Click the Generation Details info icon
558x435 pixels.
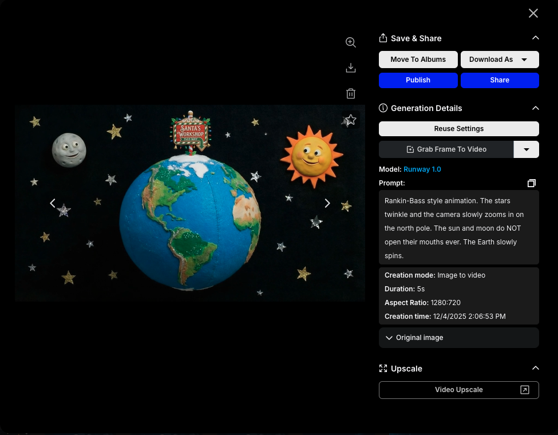click(383, 108)
